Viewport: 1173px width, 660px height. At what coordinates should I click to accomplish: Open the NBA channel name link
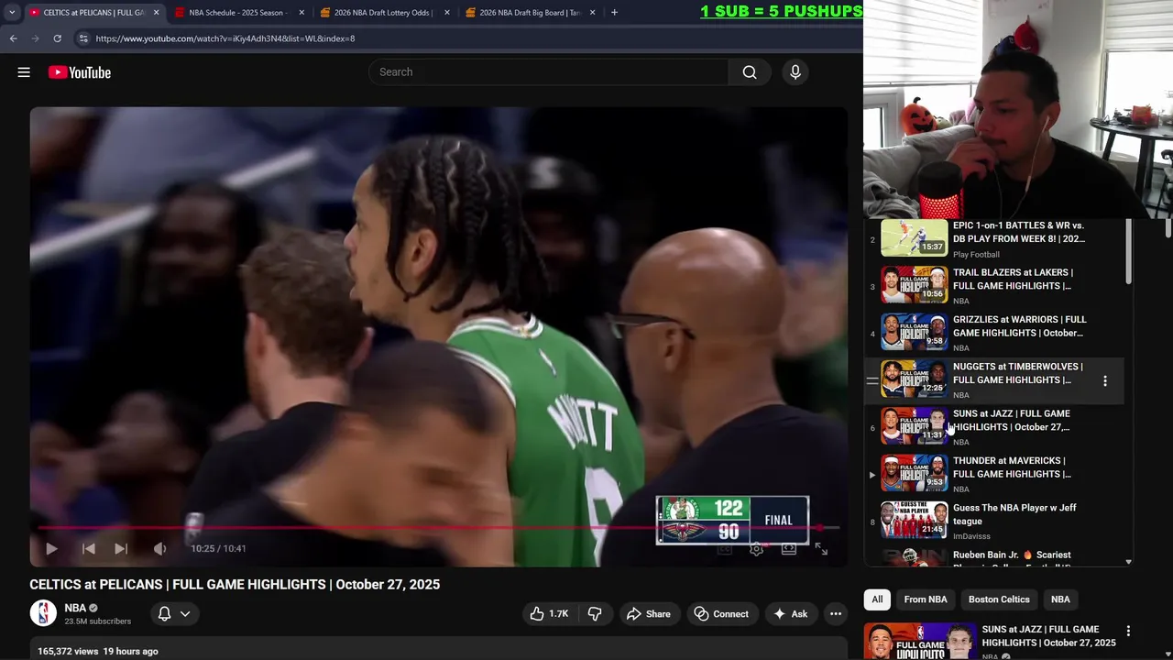point(75,608)
